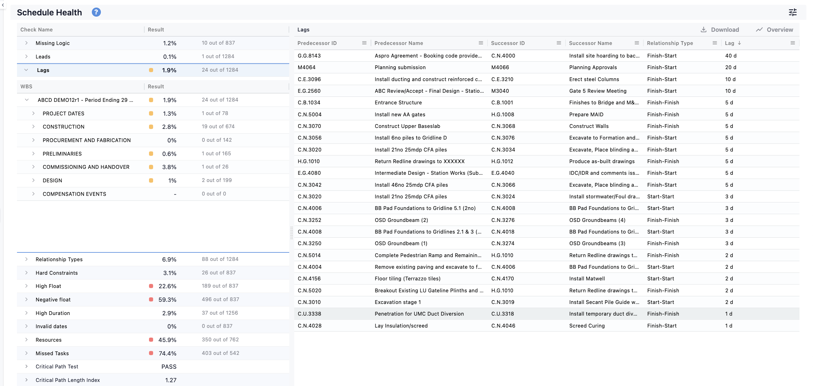Image resolution: width=813 pixels, height=386 pixels.
Task: Expand Relationship Types check
Action: click(26, 259)
